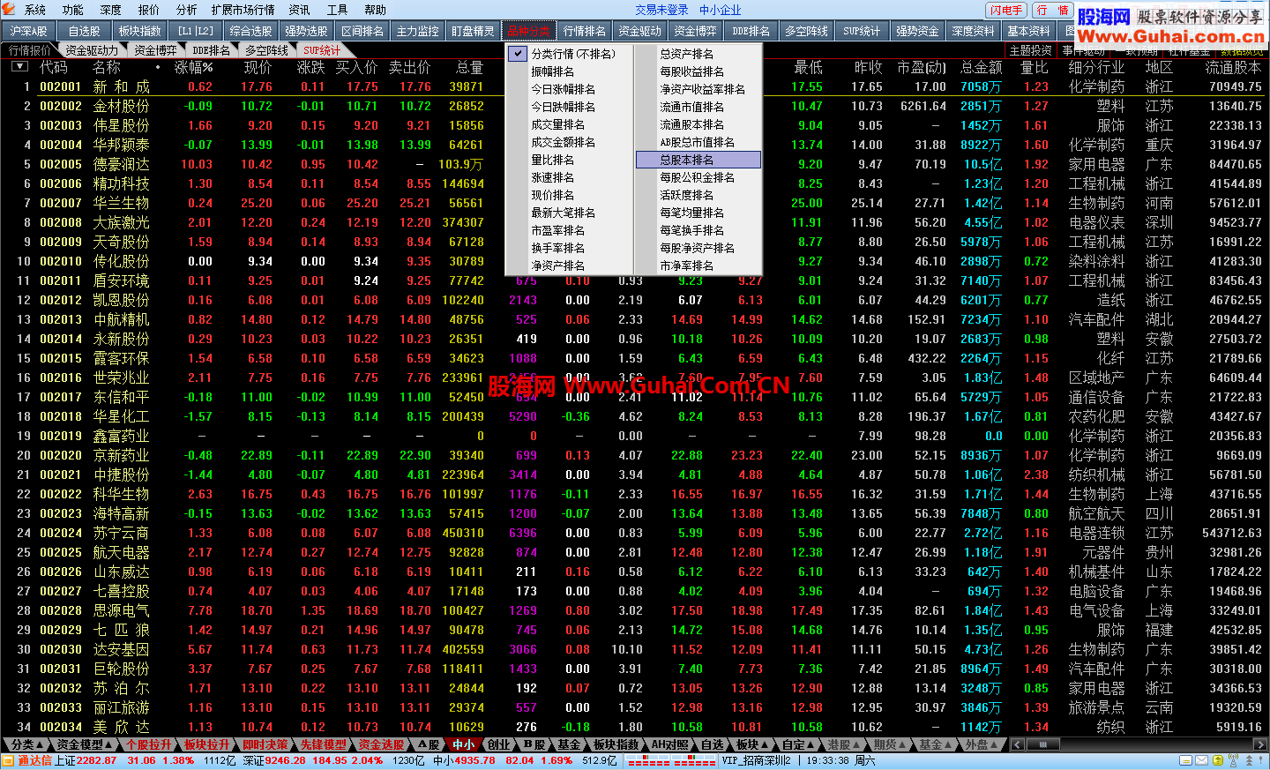Open the mail envelope icon in status bar

pyautogui.click(x=1201, y=760)
